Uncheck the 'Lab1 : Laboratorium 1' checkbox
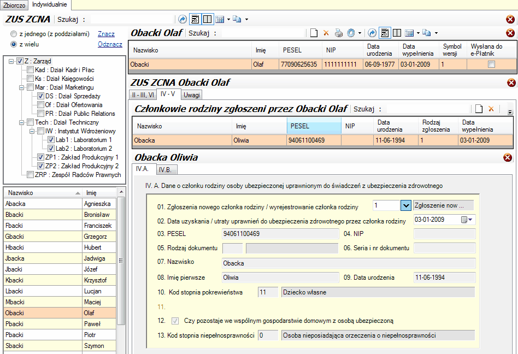The height and width of the screenshot is (354, 518). [51, 140]
